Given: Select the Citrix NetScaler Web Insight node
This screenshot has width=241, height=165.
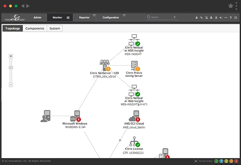Looking at the screenshot, I should click(134, 91).
